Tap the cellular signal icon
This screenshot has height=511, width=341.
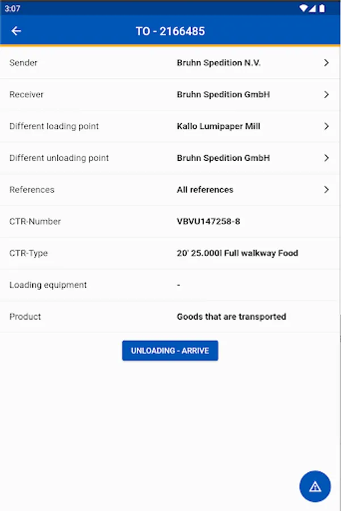tap(313, 9)
